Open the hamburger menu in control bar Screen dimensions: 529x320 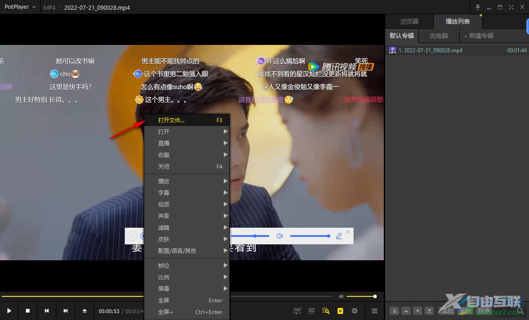(x=375, y=311)
